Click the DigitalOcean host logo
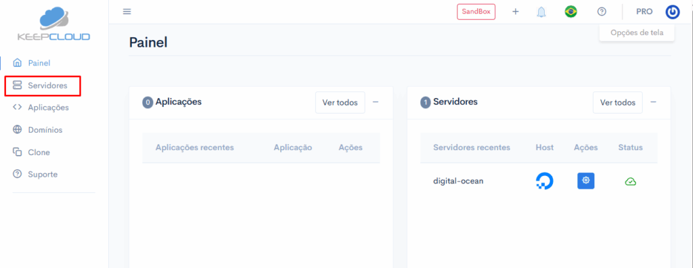The image size is (693, 268). click(x=545, y=181)
